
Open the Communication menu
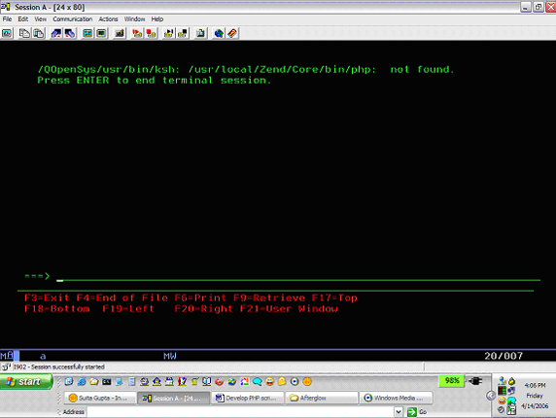tap(73, 19)
